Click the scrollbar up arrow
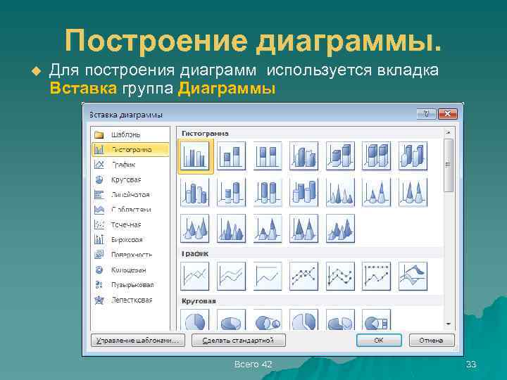This screenshot has height=380, width=507. [x=448, y=132]
